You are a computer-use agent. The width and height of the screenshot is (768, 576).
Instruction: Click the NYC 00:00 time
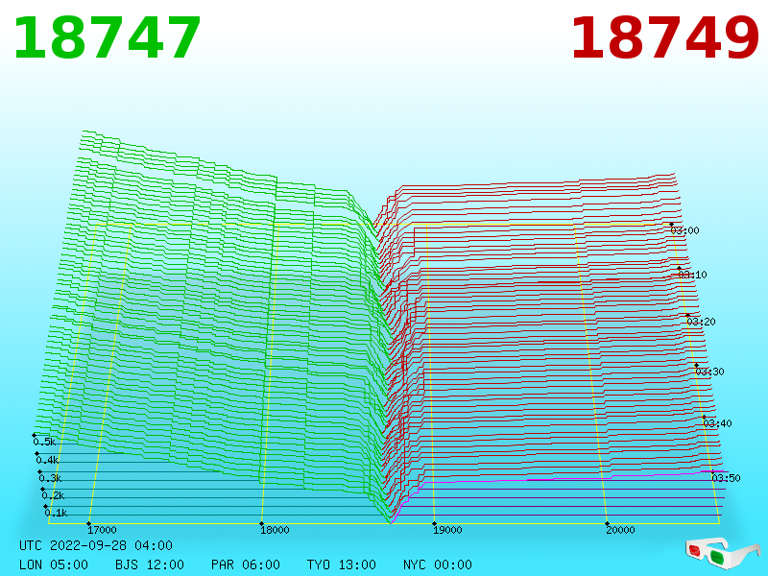(438, 564)
